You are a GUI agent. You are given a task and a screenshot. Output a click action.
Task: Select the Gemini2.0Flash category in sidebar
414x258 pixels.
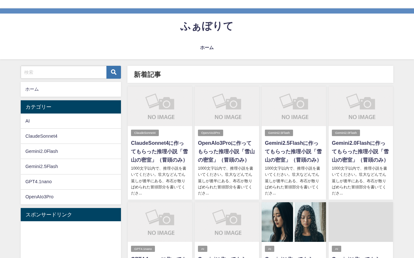71,151
